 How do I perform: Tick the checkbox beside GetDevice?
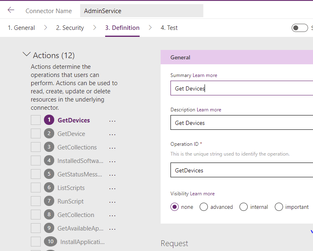click(x=36, y=133)
